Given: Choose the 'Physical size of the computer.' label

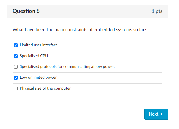Looking at the screenshot, I should point(45,88).
